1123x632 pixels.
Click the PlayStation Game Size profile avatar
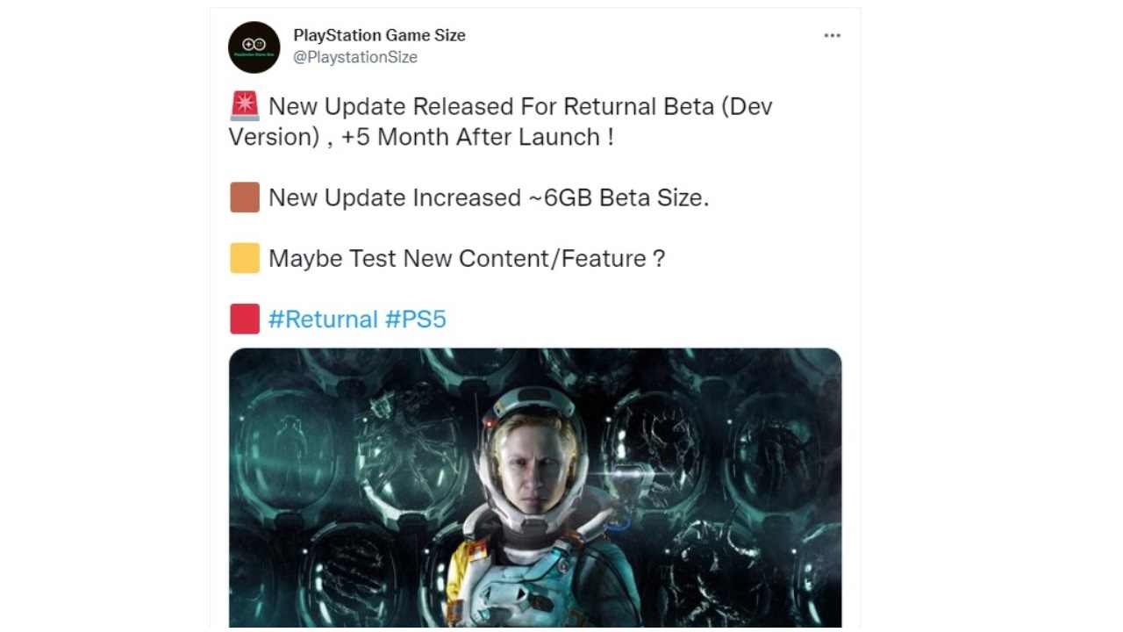(254, 47)
